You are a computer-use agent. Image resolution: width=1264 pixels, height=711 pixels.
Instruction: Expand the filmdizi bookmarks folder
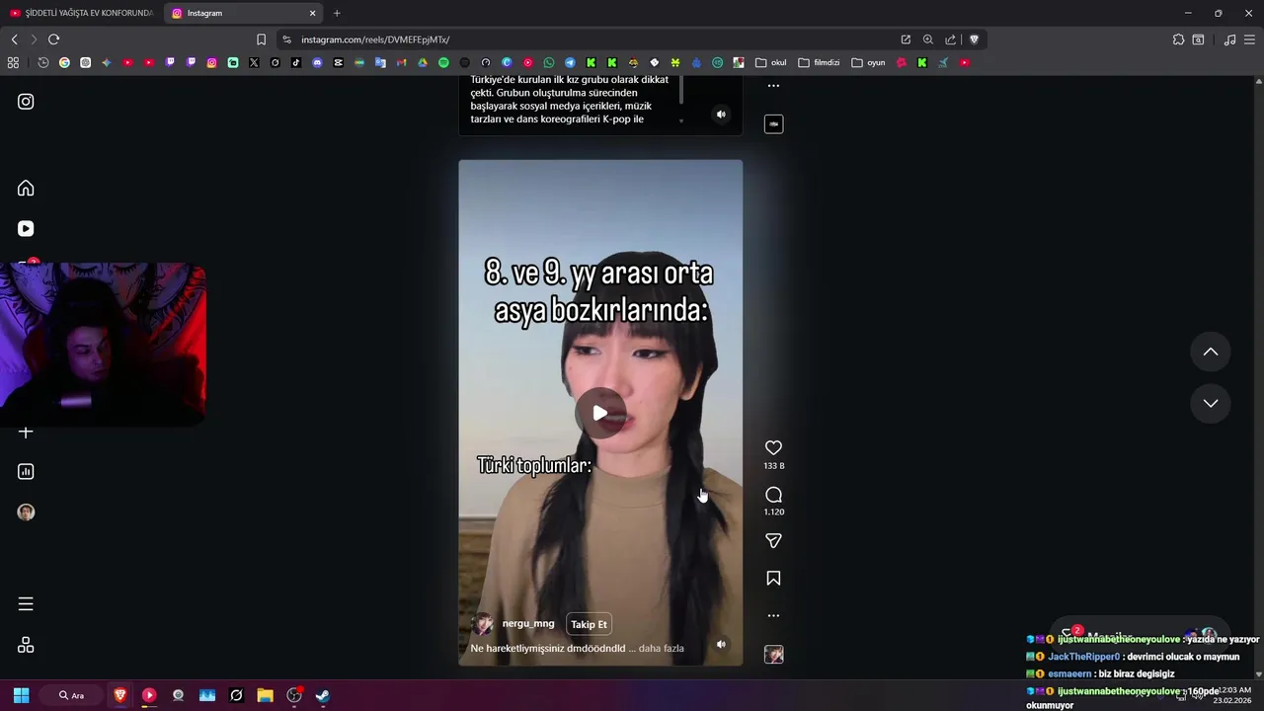[x=819, y=62]
